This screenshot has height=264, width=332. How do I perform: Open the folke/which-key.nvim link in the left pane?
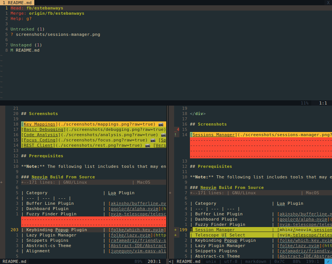(x=137, y=230)
